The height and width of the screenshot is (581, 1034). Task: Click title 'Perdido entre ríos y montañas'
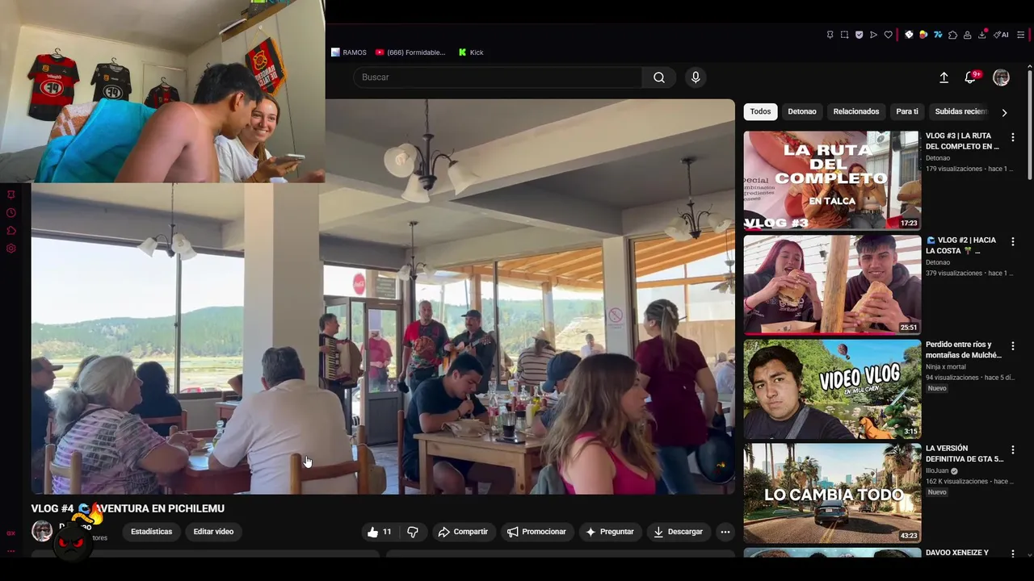(964, 349)
